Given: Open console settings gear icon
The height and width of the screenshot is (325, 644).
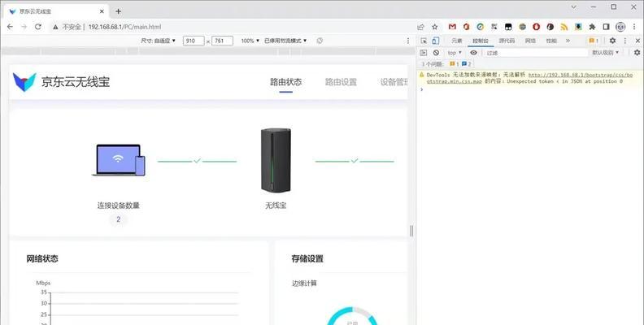Looking at the screenshot, I should pos(637,53).
